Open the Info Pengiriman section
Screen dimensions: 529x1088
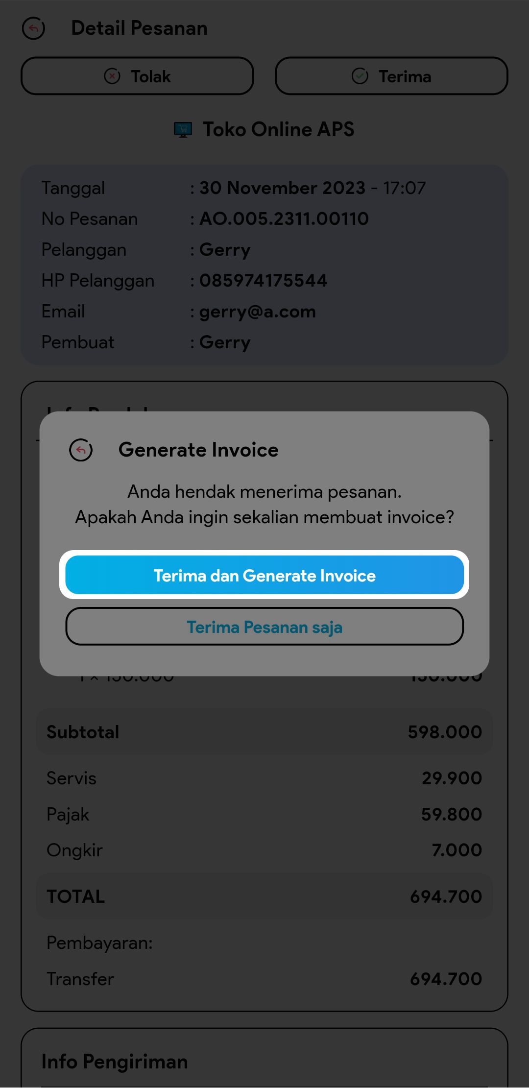[x=115, y=1062]
